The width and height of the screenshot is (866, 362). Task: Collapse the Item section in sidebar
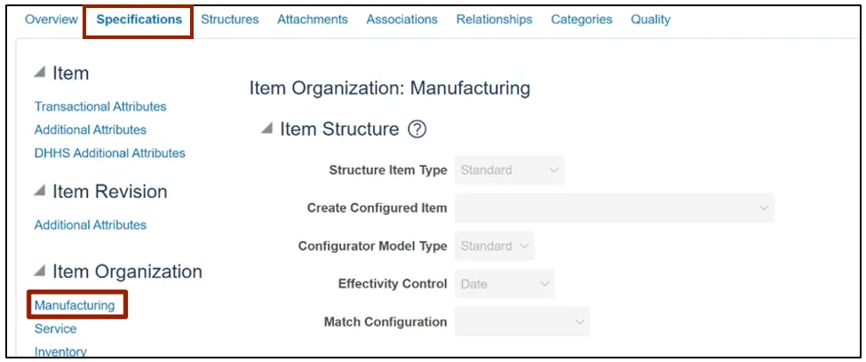(x=39, y=74)
